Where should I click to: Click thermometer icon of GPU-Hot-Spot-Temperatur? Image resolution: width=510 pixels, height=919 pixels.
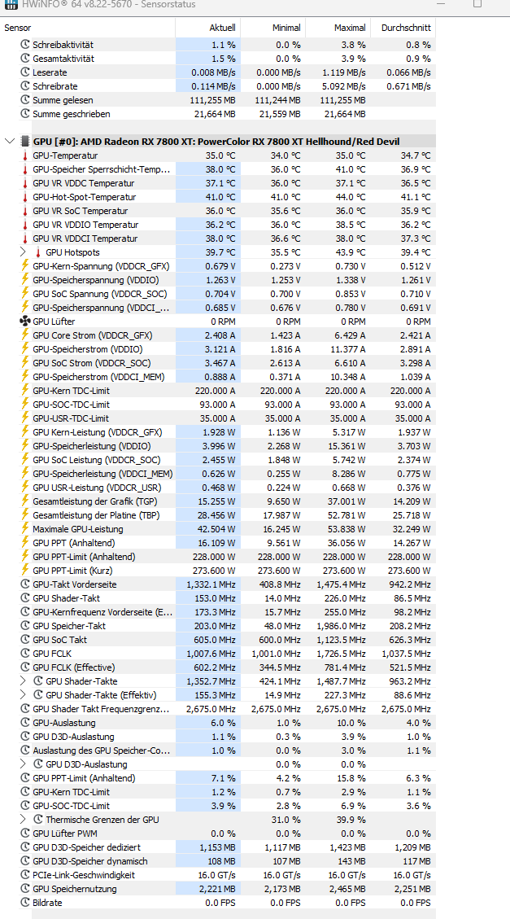click(x=25, y=197)
